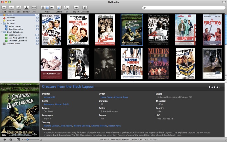Click actor link Antonio Moreno
Screen dimensions: 227x142
[x=99, y=126]
